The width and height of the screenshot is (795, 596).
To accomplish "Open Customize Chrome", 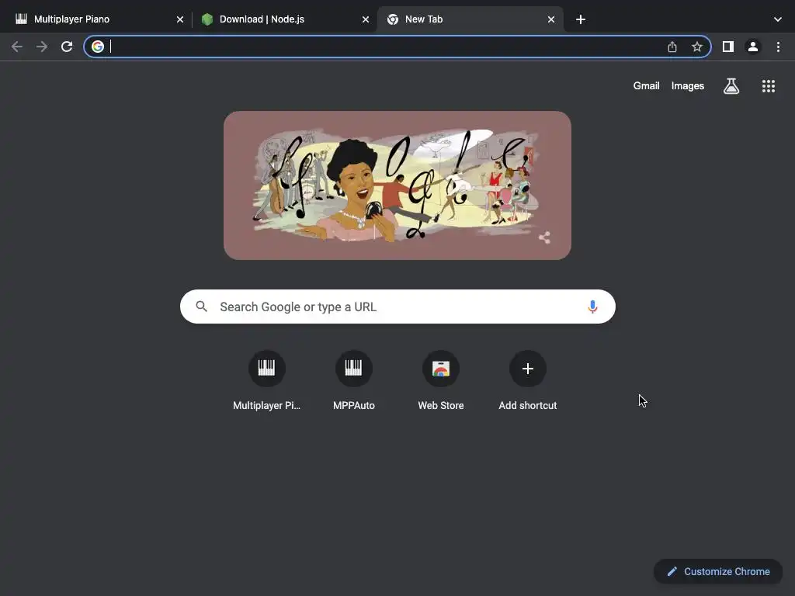I will 718,572.
